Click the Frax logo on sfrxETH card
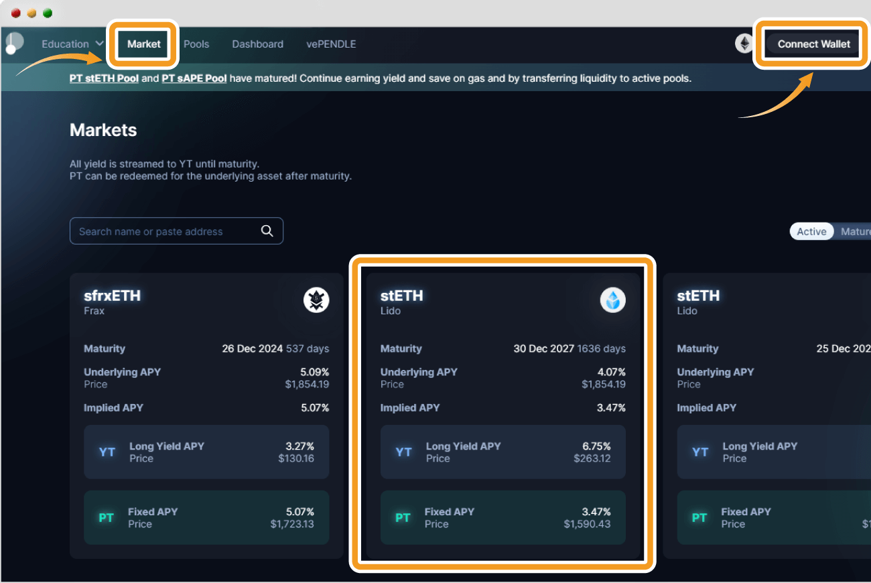The width and height of the screenshot is (871, 583). pos(316,300)
